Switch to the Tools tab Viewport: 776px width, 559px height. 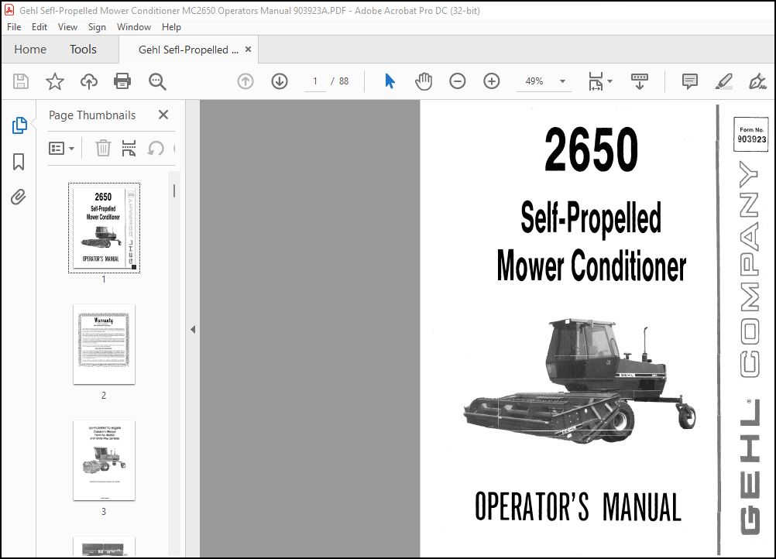click(83, 50)
